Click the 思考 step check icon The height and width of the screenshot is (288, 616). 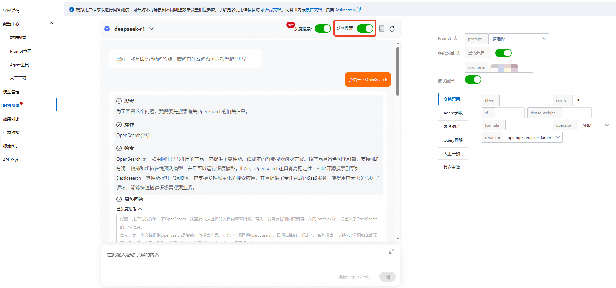tap(119, 101)
